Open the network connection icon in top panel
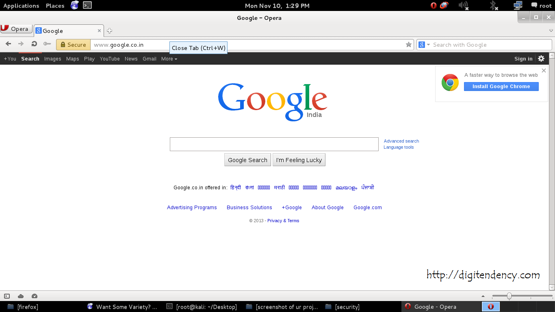Screen dimensions: 555x312 (518, 5)
